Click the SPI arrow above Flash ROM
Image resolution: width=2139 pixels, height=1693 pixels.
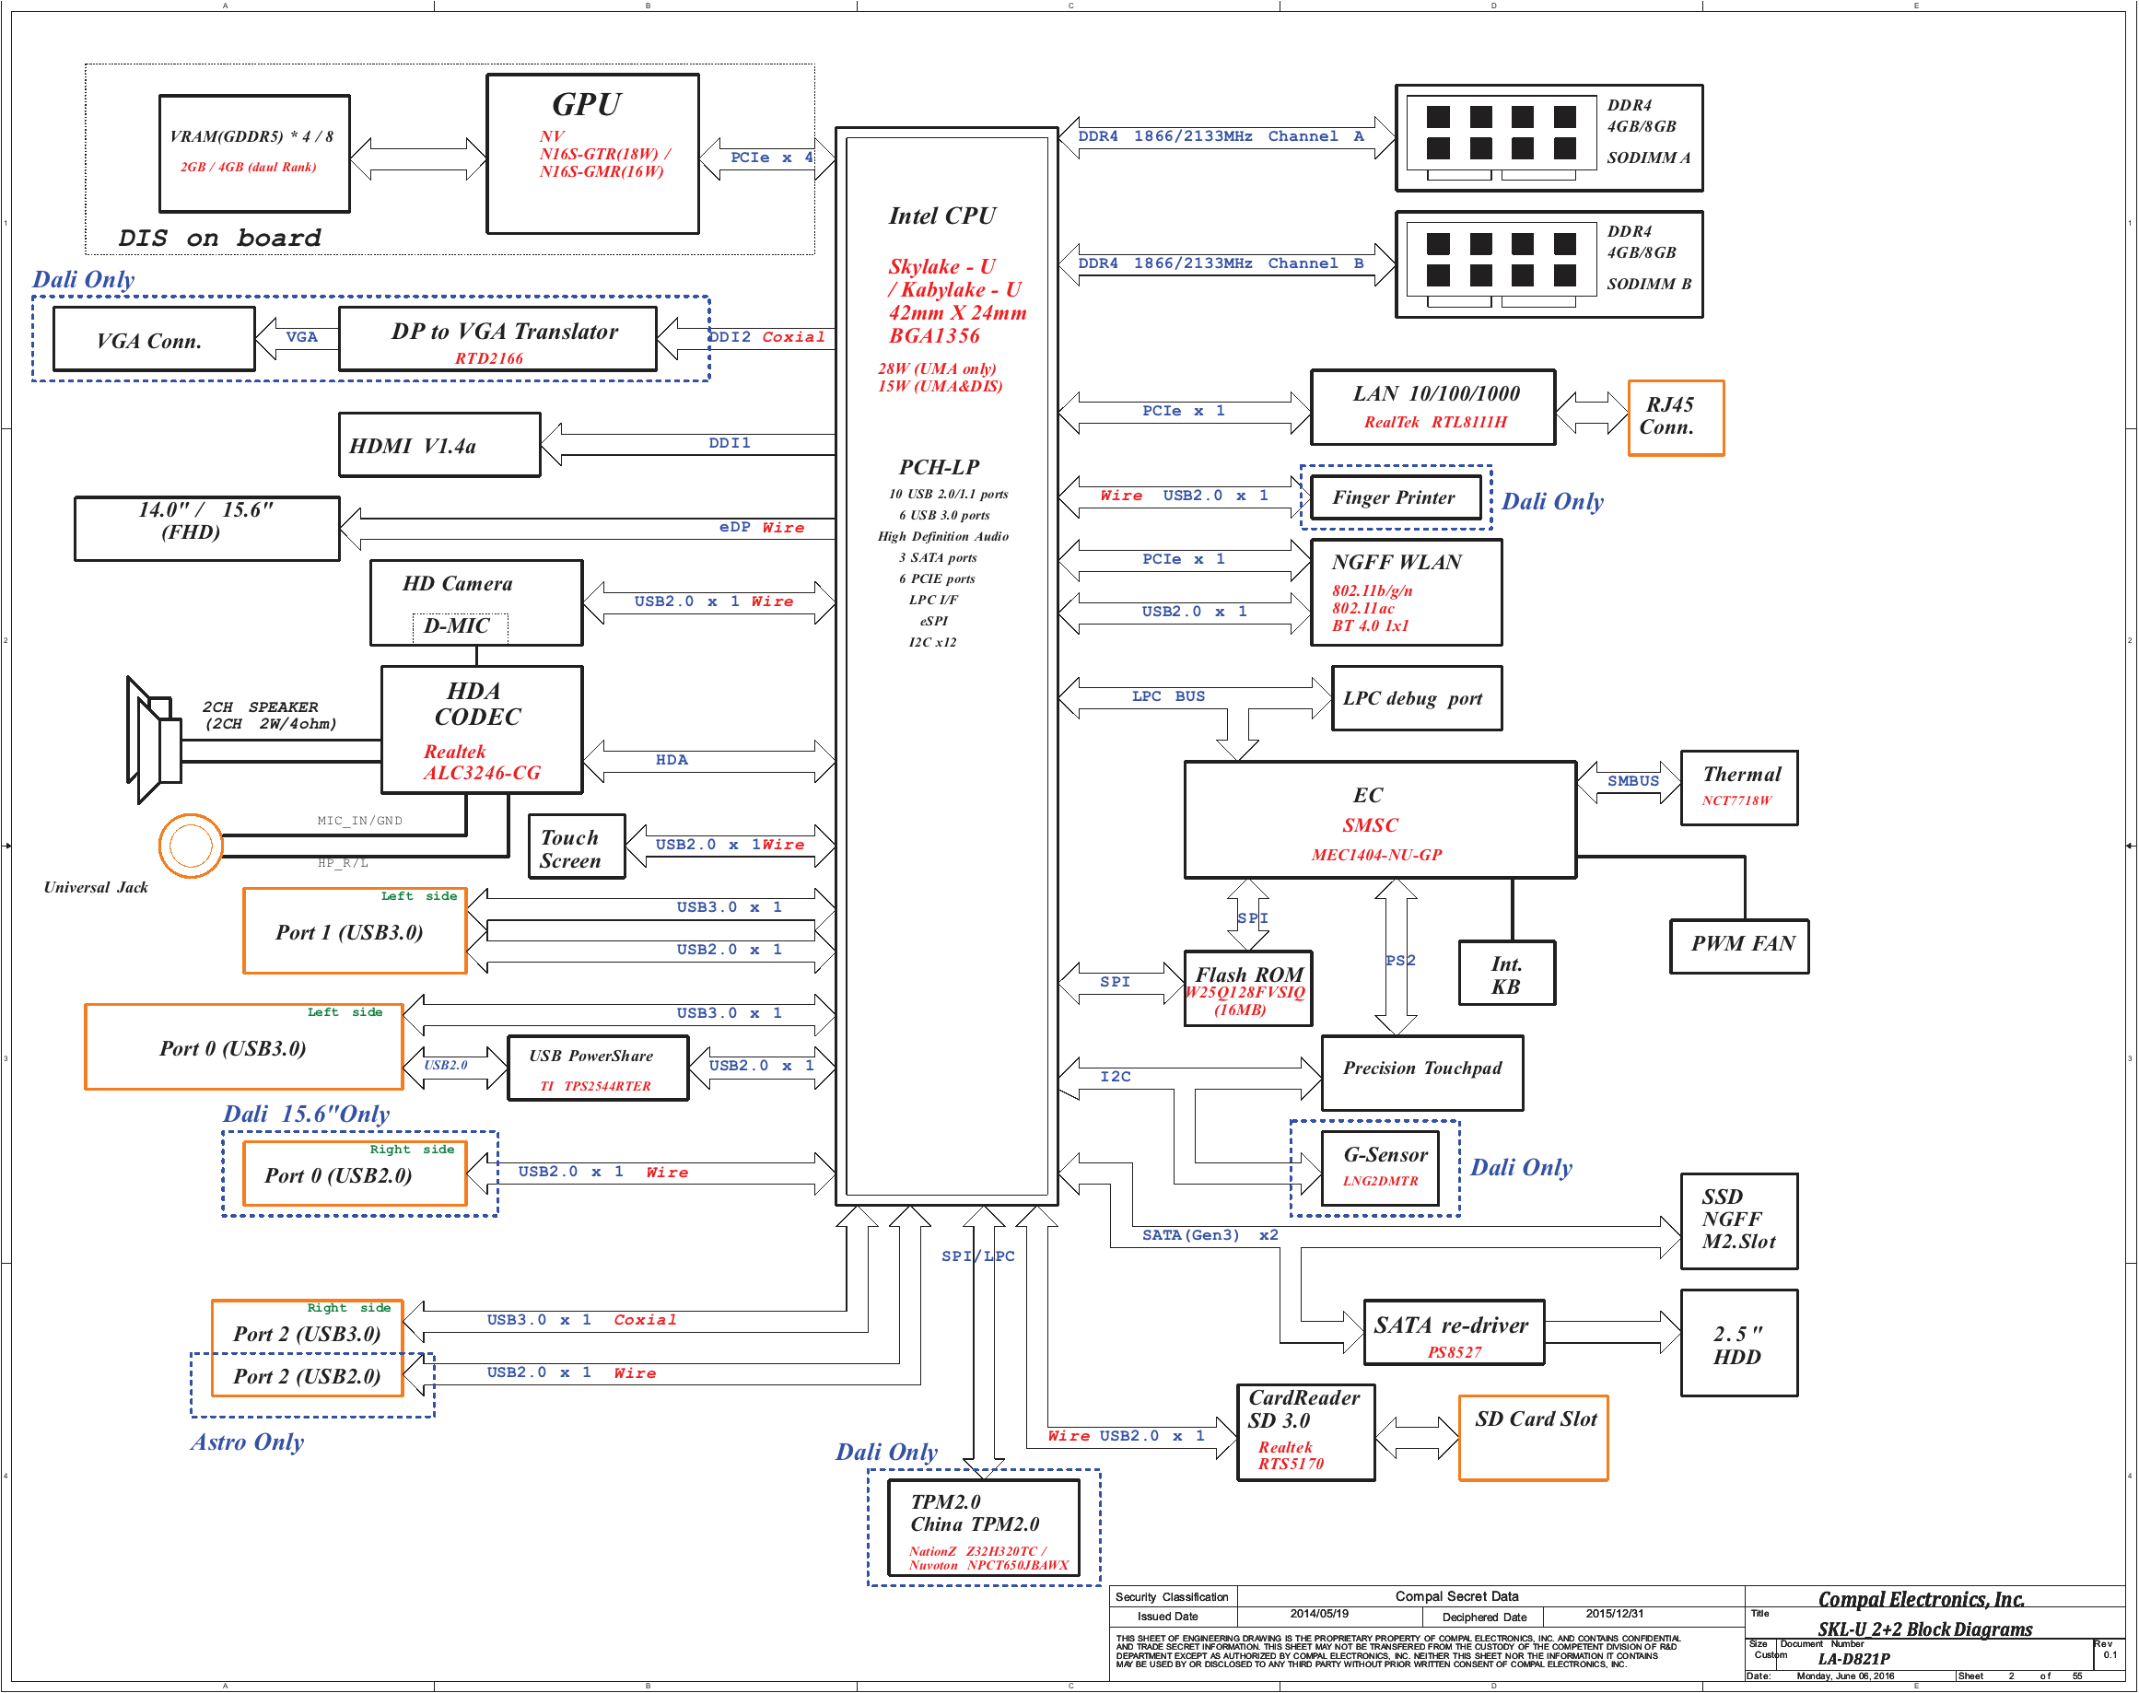tap(1248, 914)
